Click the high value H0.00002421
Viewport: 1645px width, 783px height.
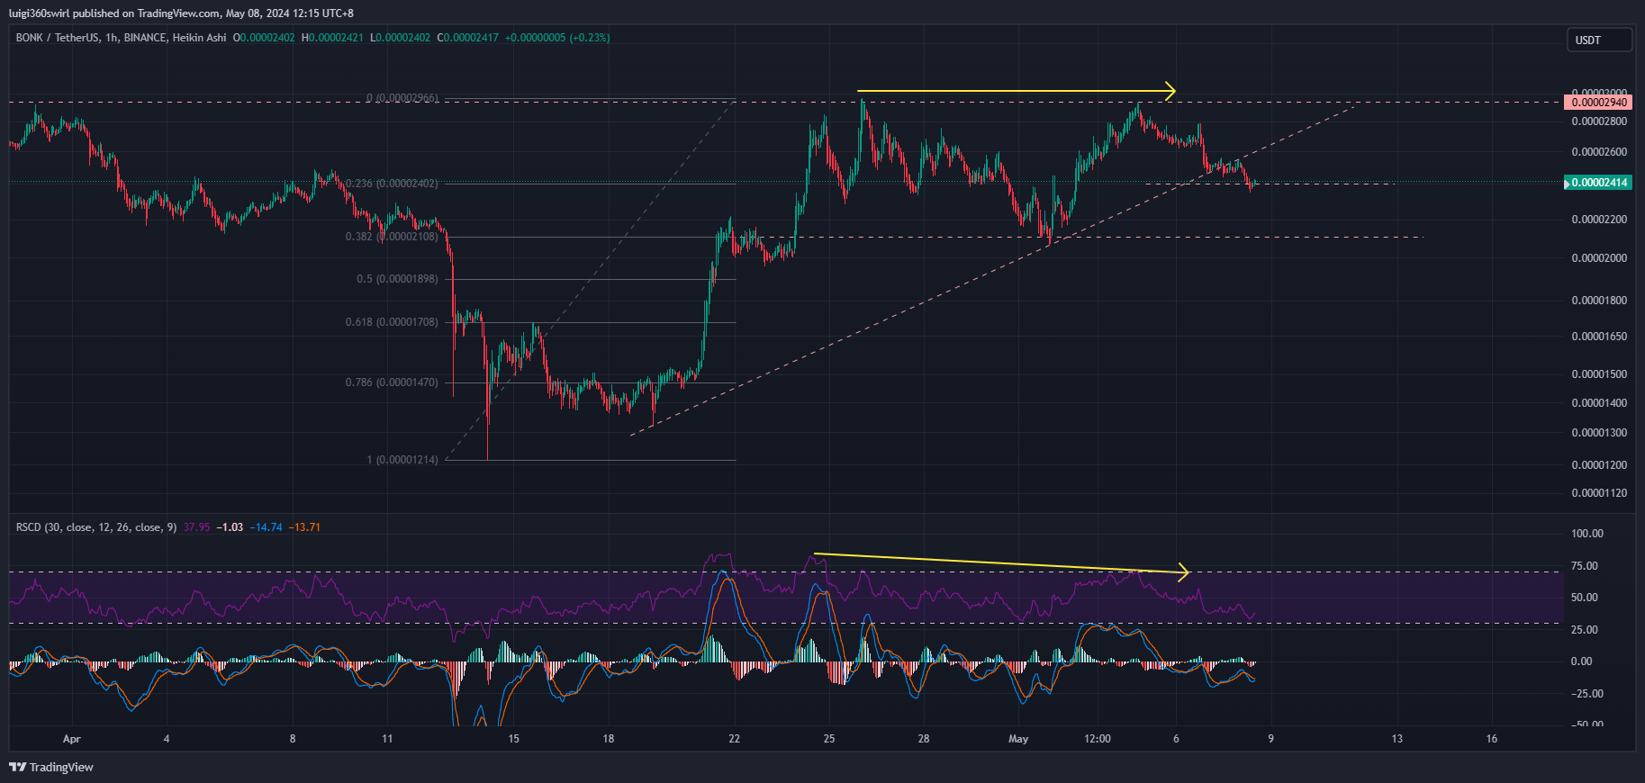pos(332,38)
